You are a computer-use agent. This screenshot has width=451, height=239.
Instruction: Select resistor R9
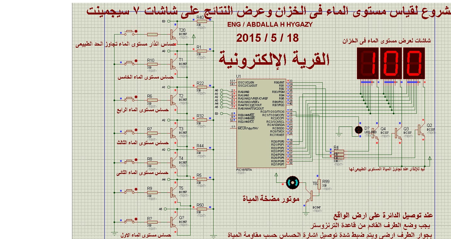pos(152,192)
